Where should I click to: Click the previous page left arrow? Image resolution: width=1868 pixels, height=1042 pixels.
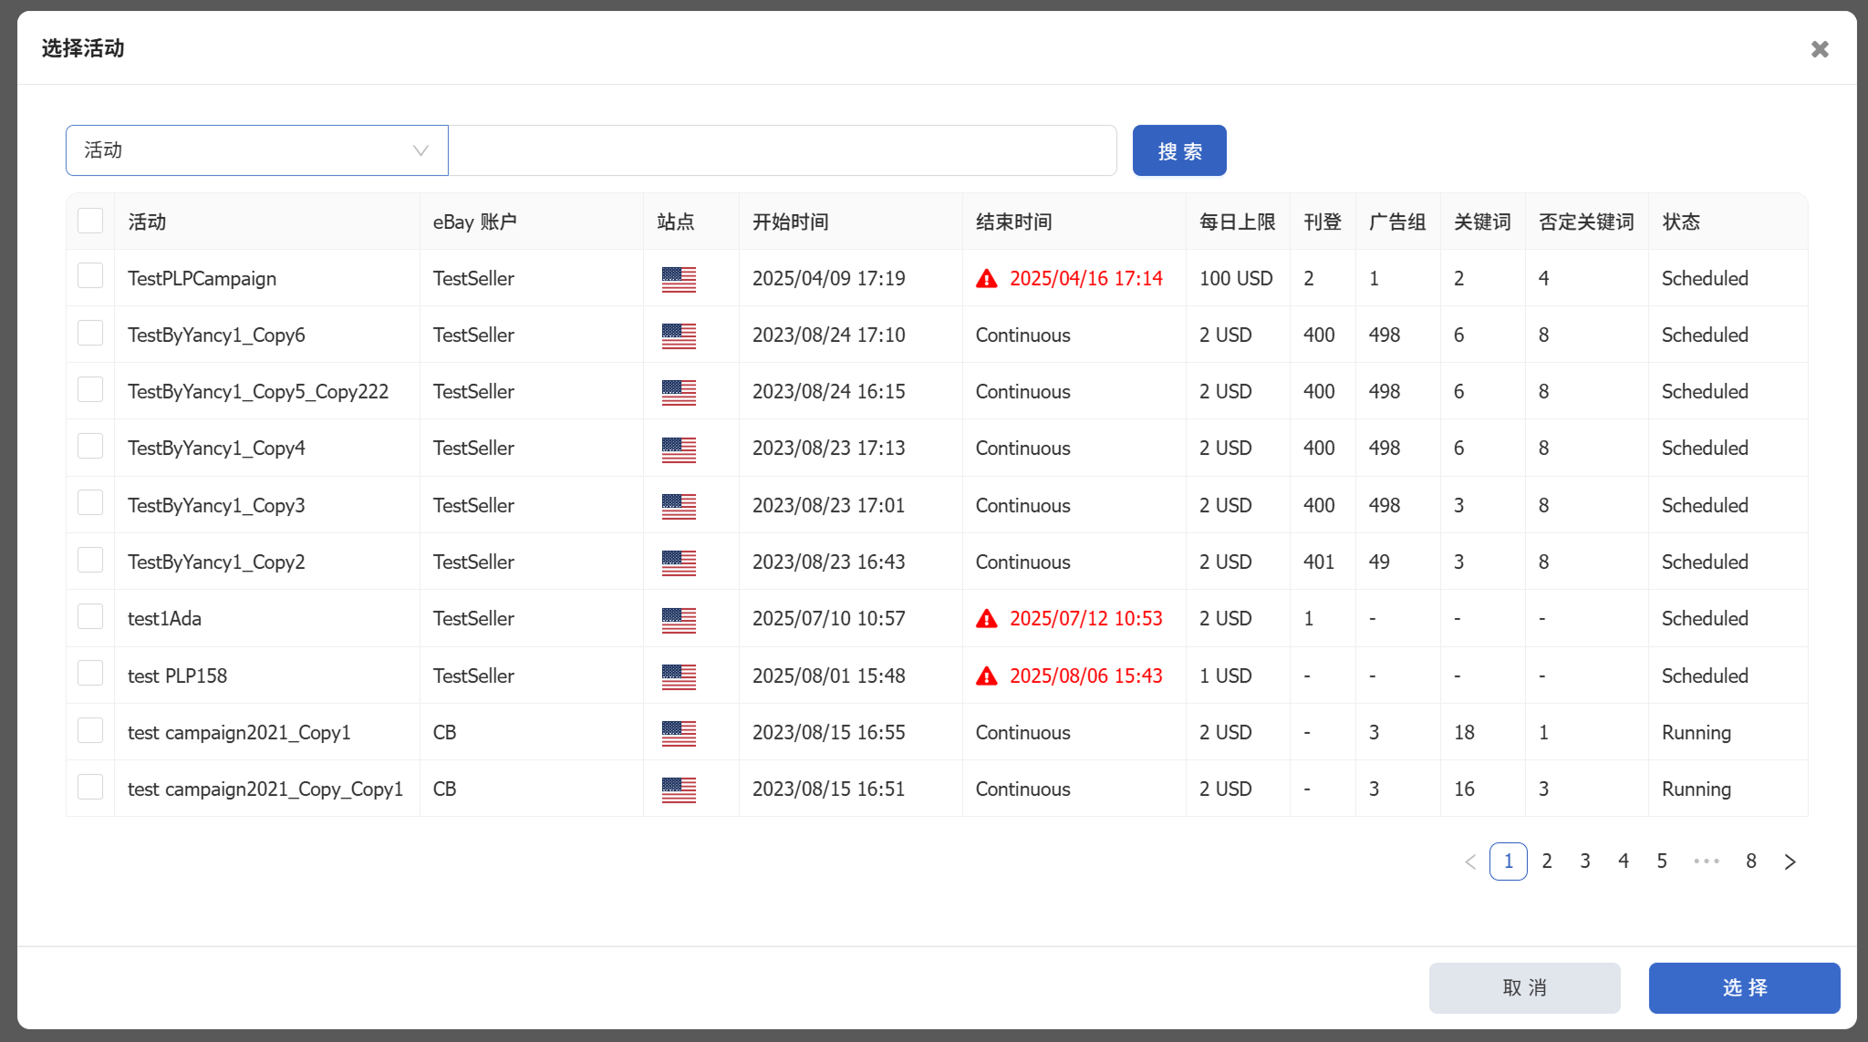coord(1469,861)
